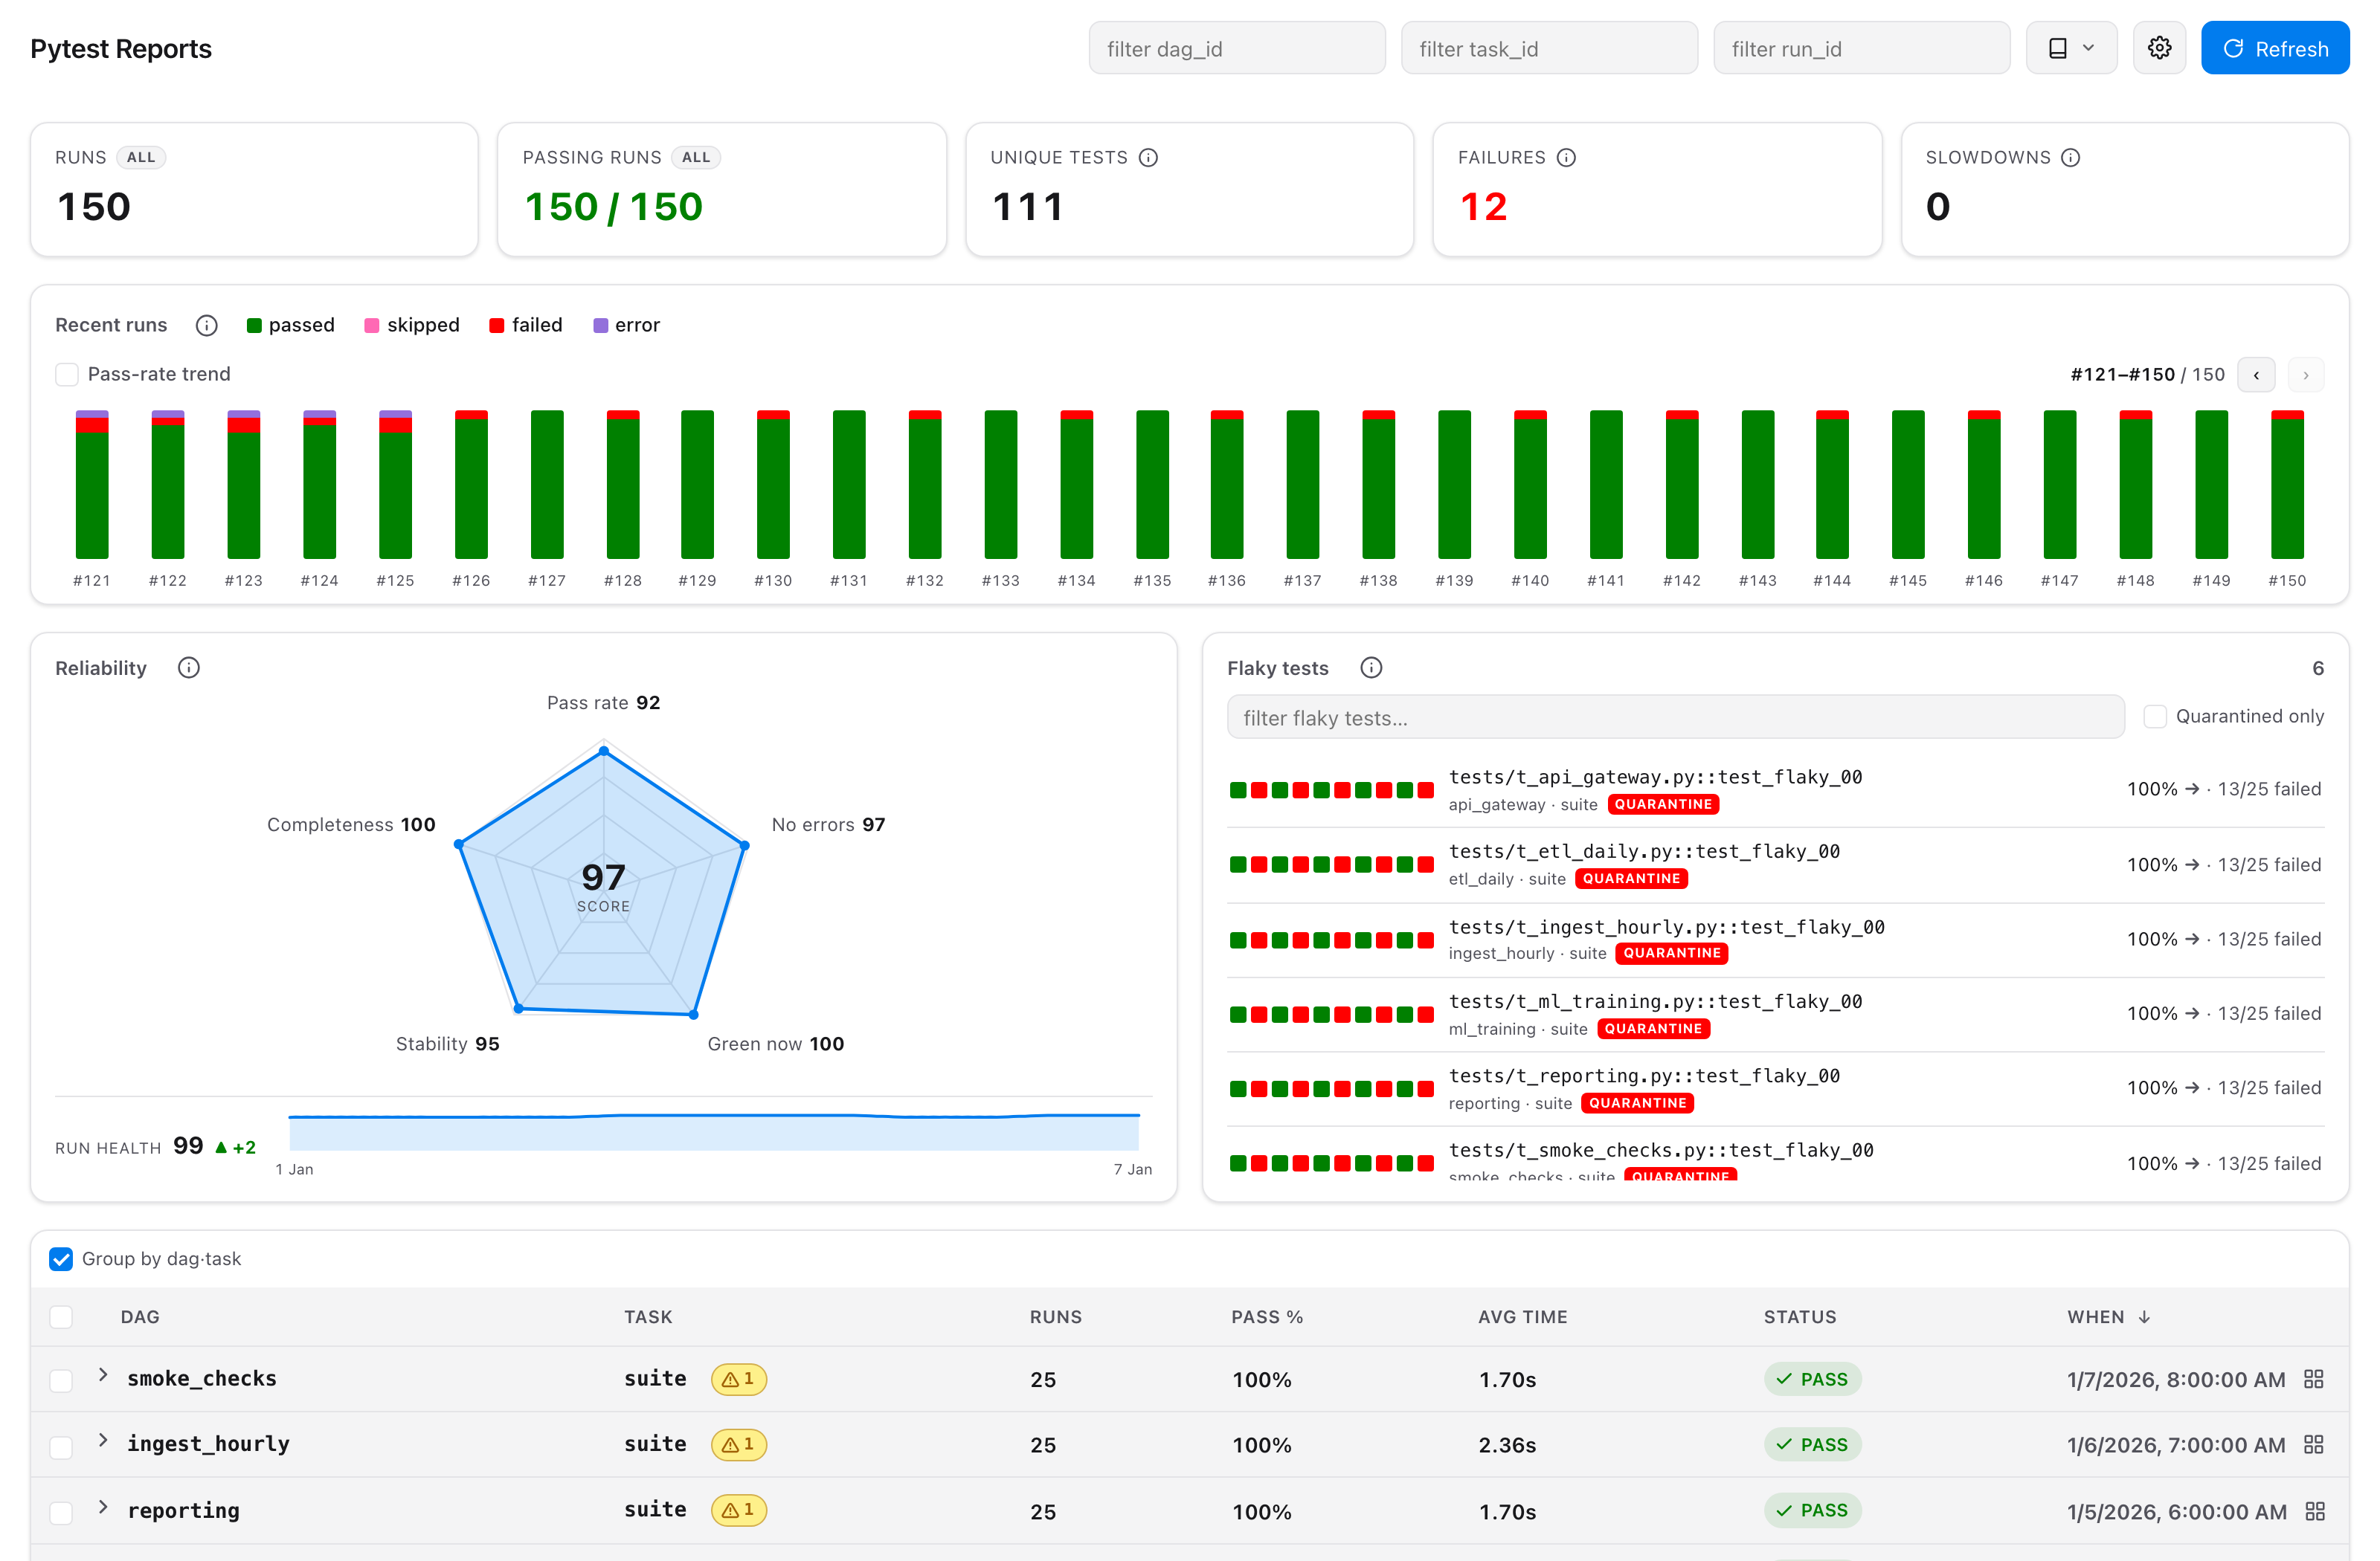2380x1561 pixels.
Task: Click the passed legend swatch
Action: [254, 326]
